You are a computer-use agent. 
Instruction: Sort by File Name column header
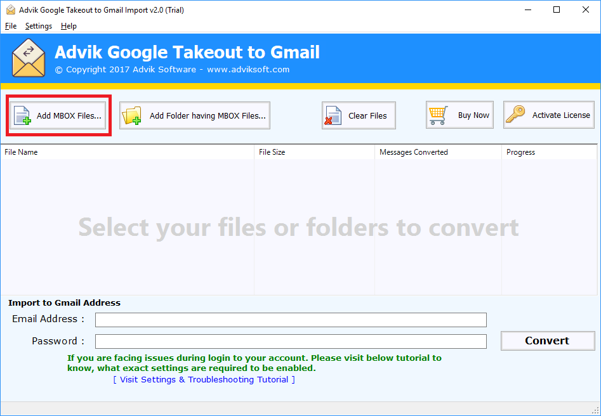[127, 152]
